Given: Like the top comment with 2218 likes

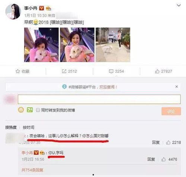Looking at the screenshot, I should pos(168,142).
